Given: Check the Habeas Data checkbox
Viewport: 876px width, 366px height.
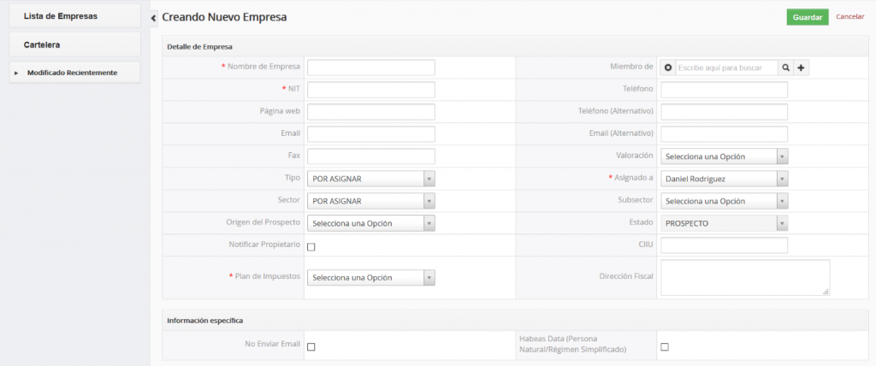Looking at the screenshot, I should point(665,346).
